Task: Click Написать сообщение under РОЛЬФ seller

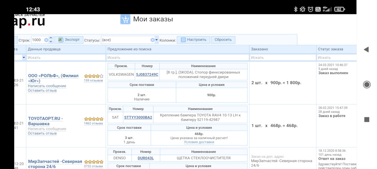Action: tap(47, 86)
